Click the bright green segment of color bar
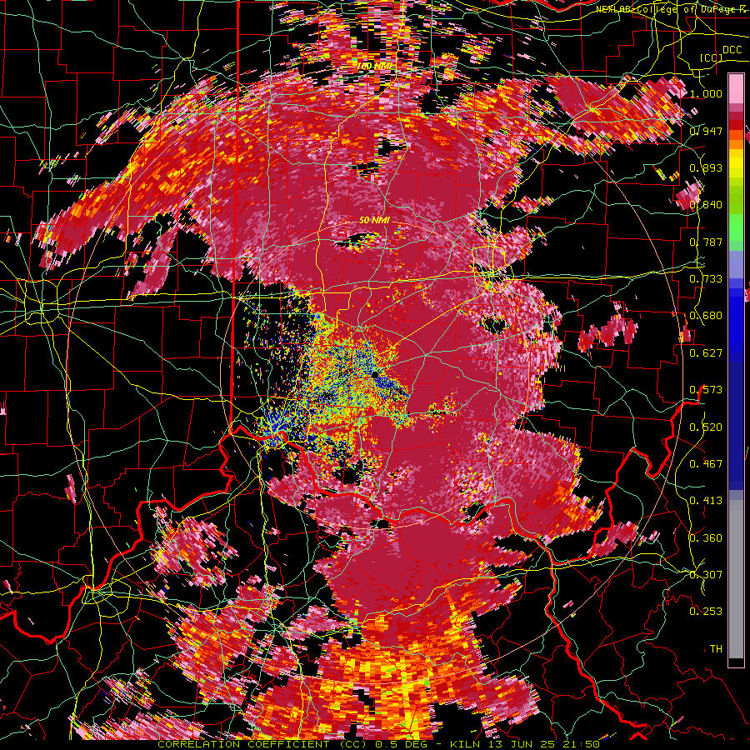750x750 pixels. click(736, 228)
